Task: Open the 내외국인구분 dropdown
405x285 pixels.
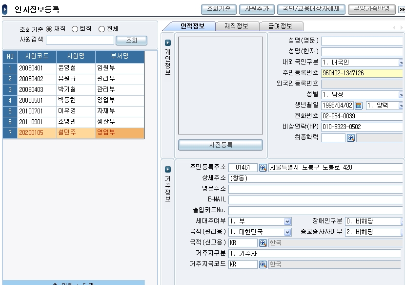Action: coord(401,63)
